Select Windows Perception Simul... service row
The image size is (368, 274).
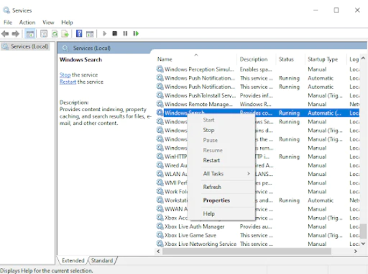[x=258, y=69]
